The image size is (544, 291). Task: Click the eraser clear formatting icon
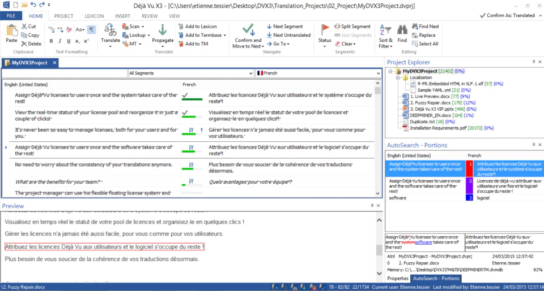(69, 29)
